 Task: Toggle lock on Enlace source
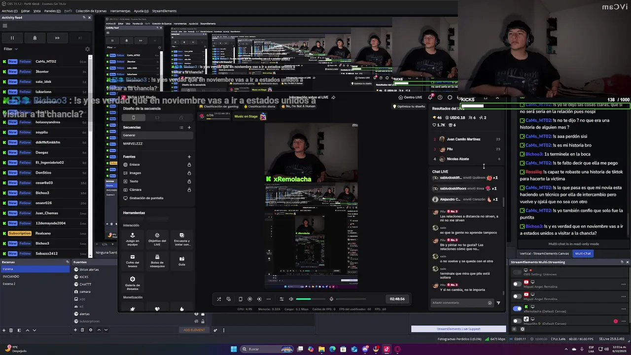(x=189, y=165)
